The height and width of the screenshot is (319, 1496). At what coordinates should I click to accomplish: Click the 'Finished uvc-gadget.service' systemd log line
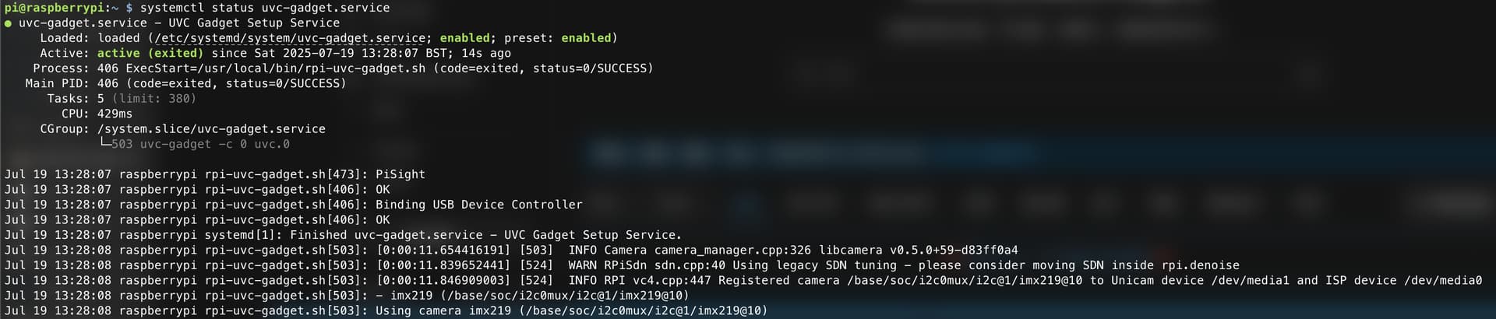343,235
